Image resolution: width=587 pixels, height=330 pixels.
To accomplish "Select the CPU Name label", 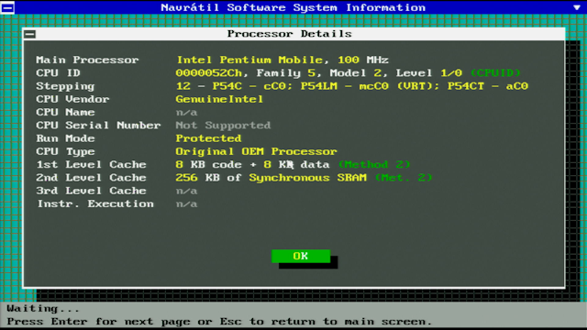I will click(x=65, y=112).
